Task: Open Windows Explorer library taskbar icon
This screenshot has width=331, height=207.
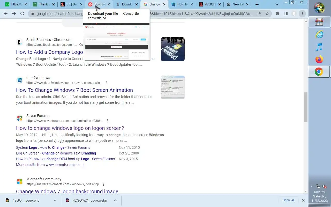Action: point(319,22)
